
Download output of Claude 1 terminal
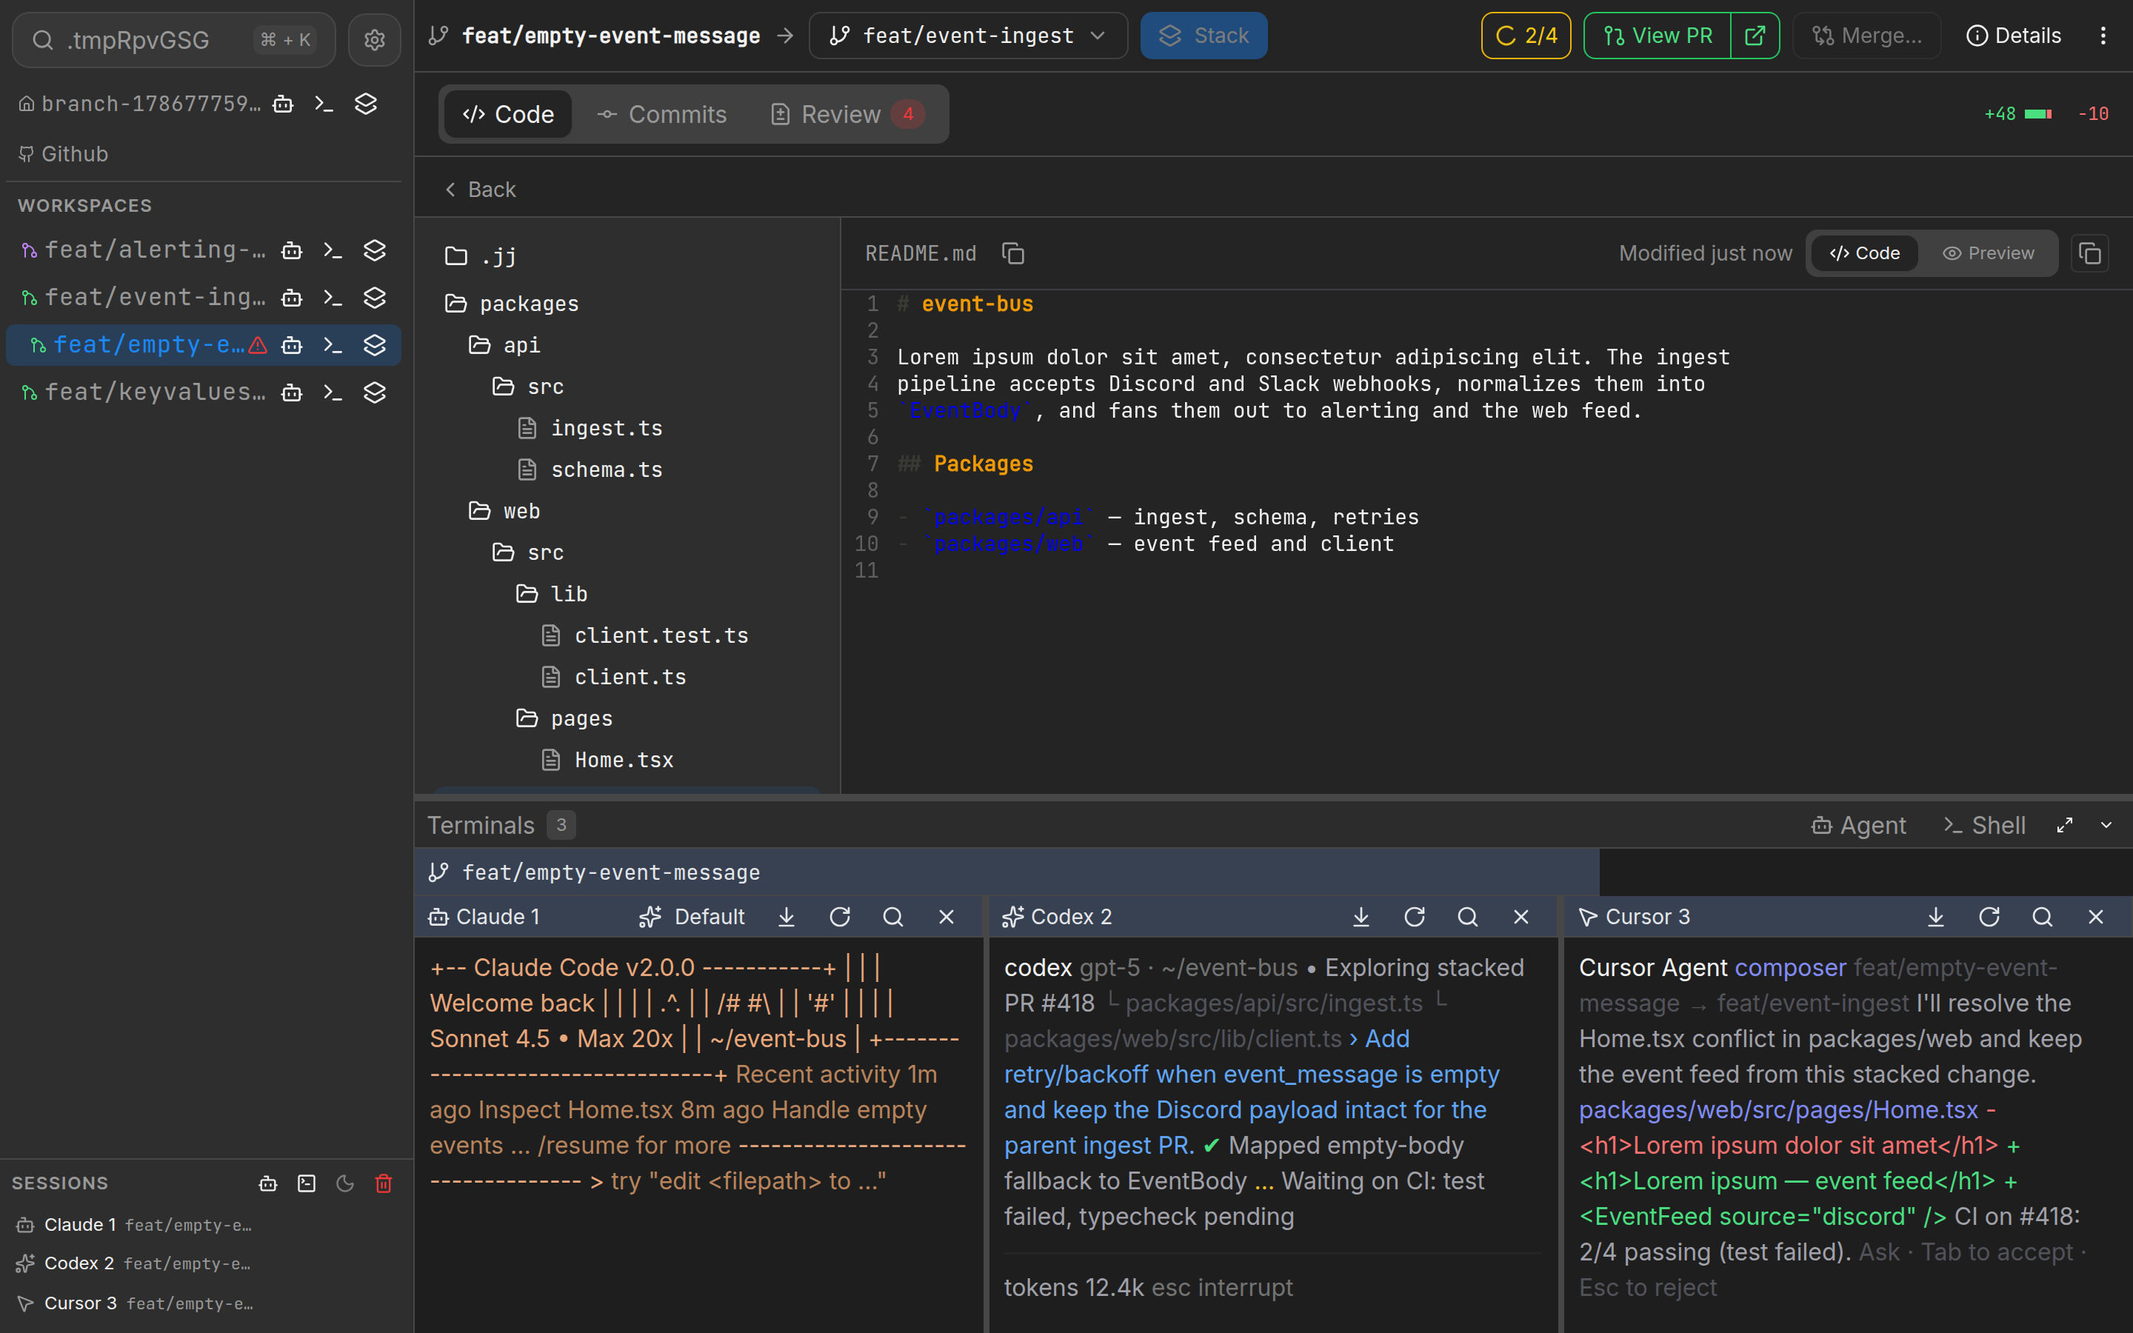pos(787,917)
